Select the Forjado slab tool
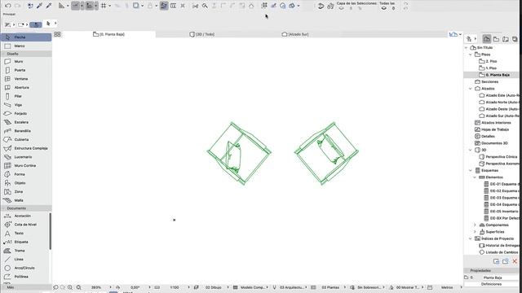522x293 pixels. (26, 113)
